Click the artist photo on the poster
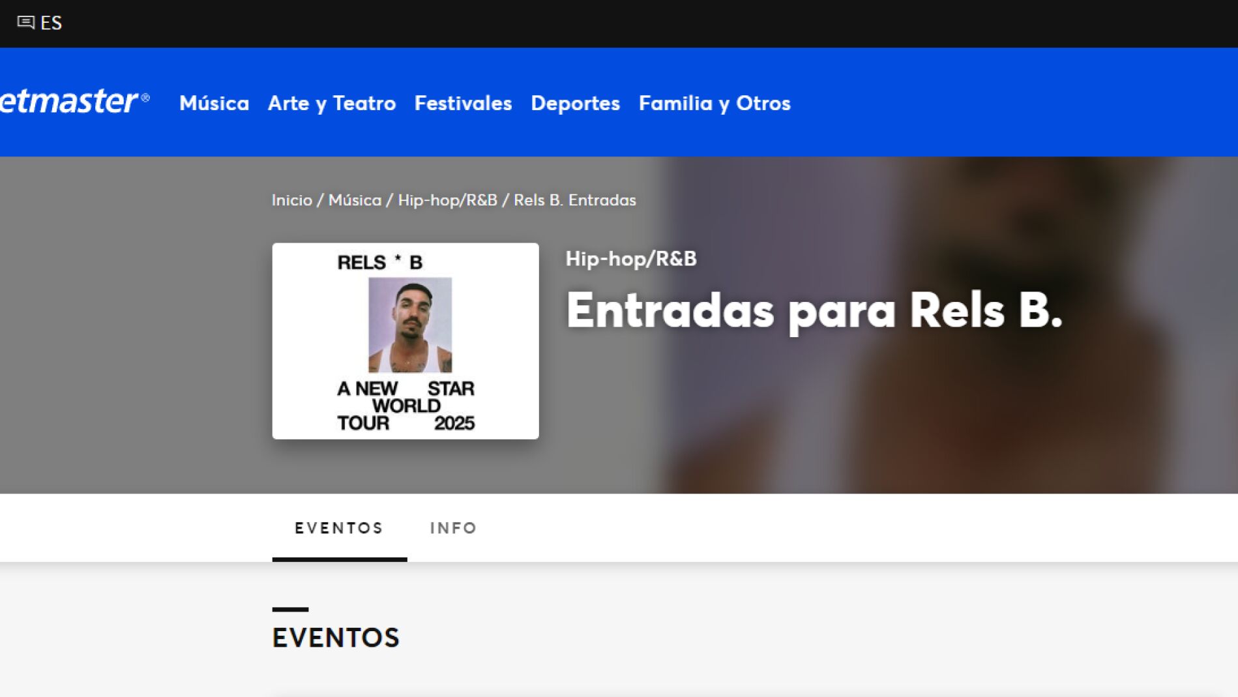The height and width of the screenshot is (697, 1238). click(410, 325)
